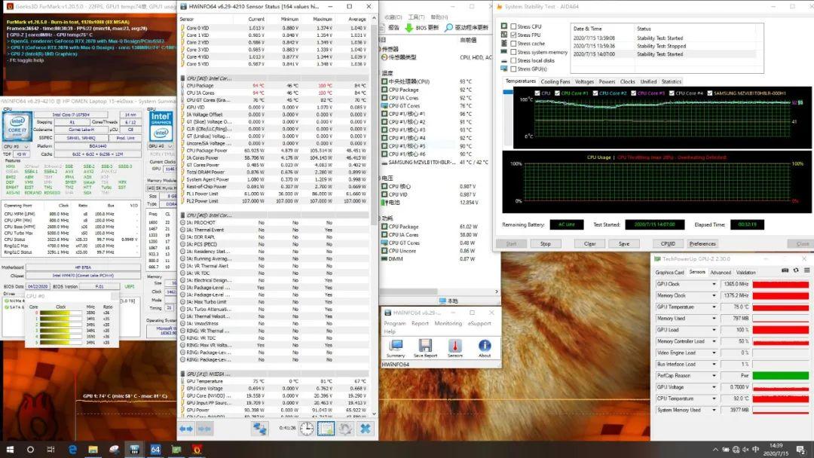
Task: Tick the Stress GPU(s) checkbox
Action: (x=514, y=69)
